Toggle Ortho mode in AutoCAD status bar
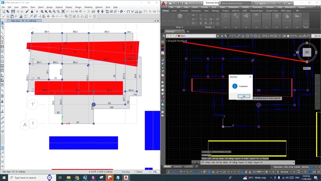The image size is (321, 181). (x=177, y=172)
